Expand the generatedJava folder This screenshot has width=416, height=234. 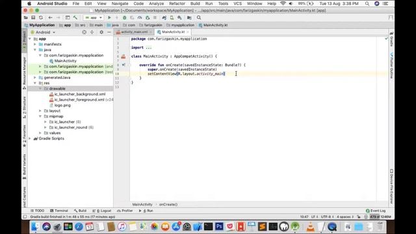coord(35,77)
